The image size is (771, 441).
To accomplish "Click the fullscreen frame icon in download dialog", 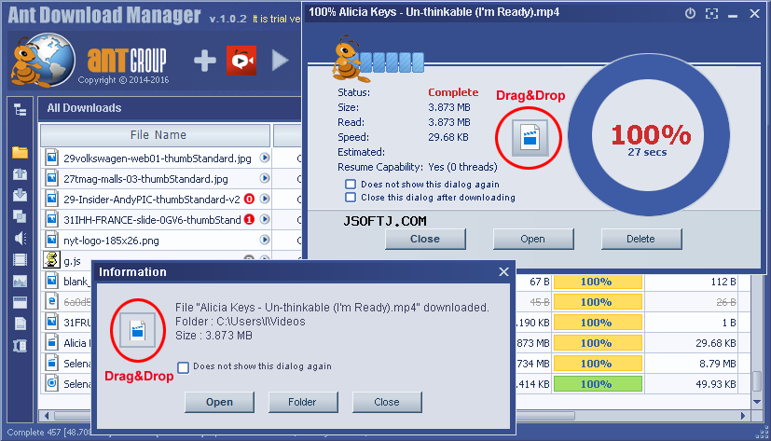I will tap(711, 13).
